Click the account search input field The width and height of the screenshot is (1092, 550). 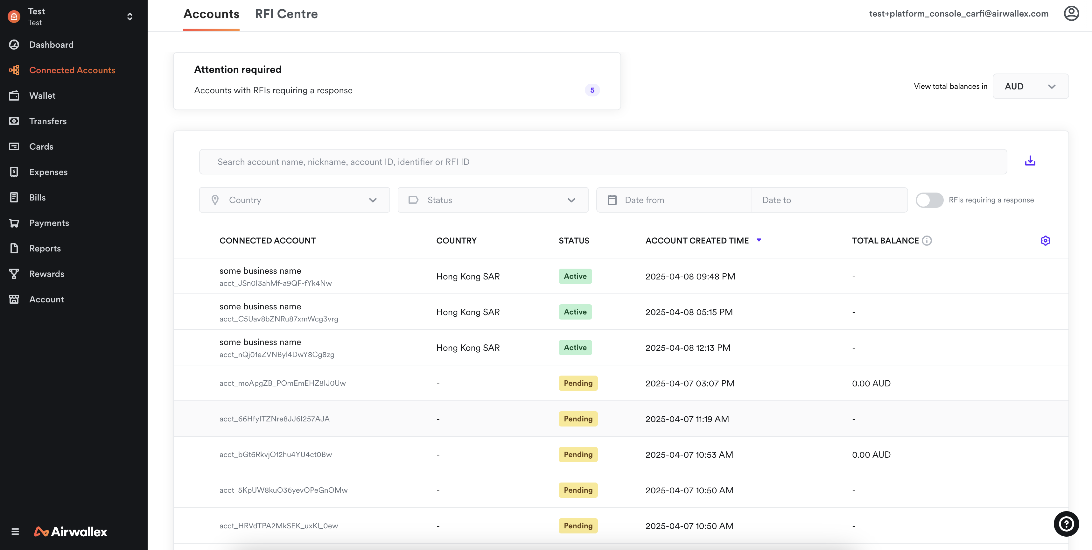[603, 162]
